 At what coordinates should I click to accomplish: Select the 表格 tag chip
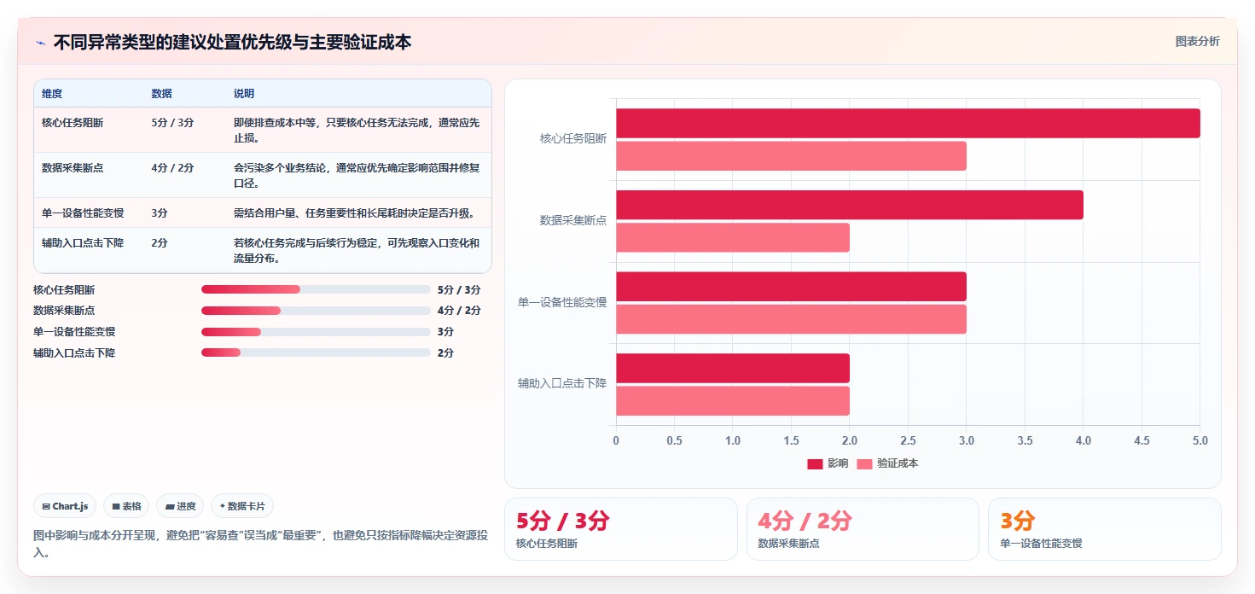pyautogui.click(x=126, y=506)
